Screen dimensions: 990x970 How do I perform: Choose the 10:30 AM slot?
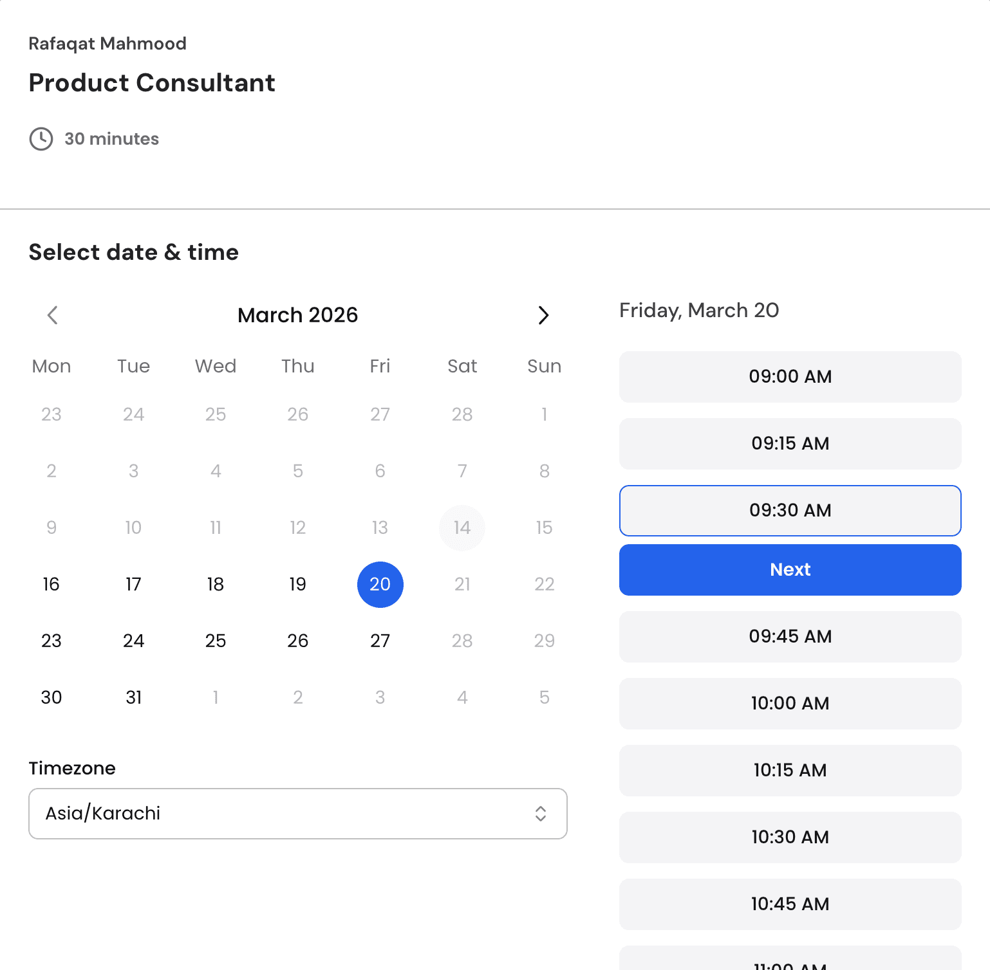click(790, 837)
